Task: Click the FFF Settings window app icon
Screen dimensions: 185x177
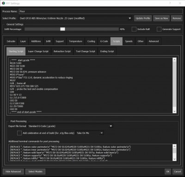Action: click(3, 3)
